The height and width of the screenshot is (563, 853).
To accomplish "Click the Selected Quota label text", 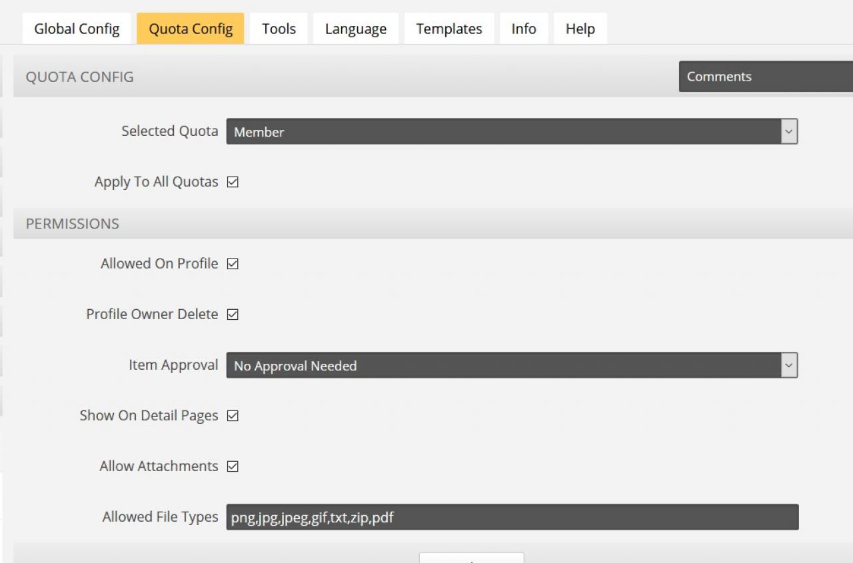I will [169, 131].
